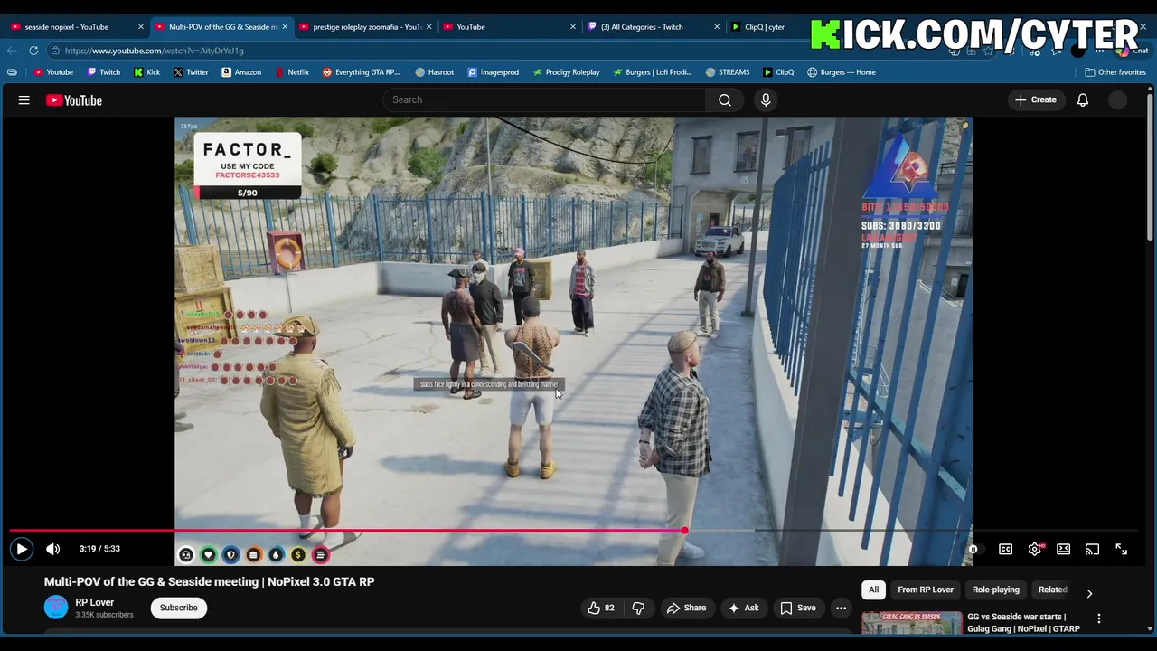
Task: Open player settings gear
Action: [1034, 549]
